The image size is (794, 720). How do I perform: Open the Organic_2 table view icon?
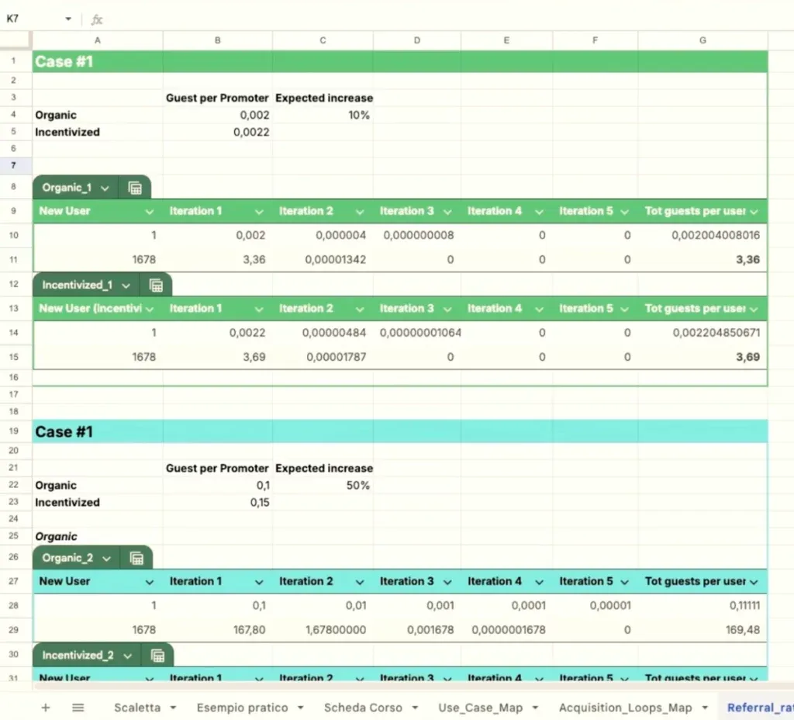coord(136,558)
